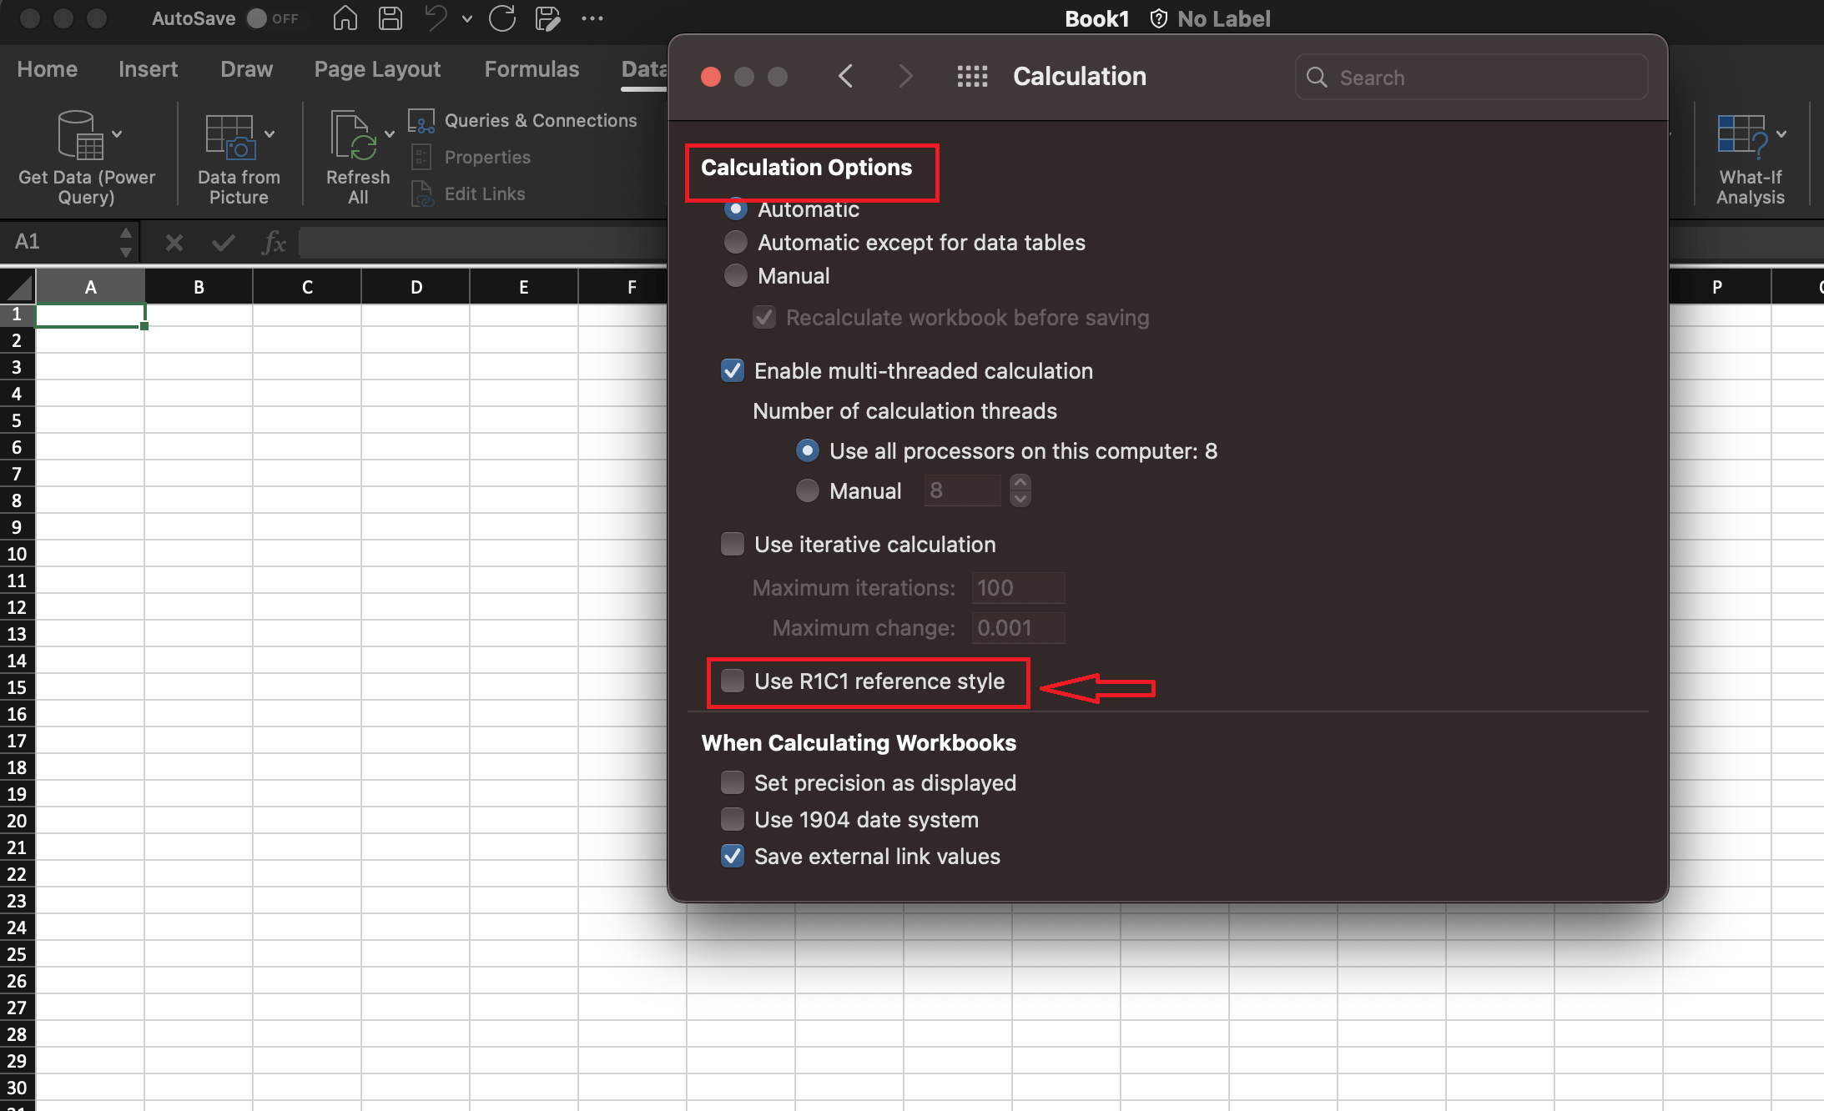The width and height of the screenshot is (1824, 1111).
Task: Open the Formulas ribbon tab
Action: (532, 69)
